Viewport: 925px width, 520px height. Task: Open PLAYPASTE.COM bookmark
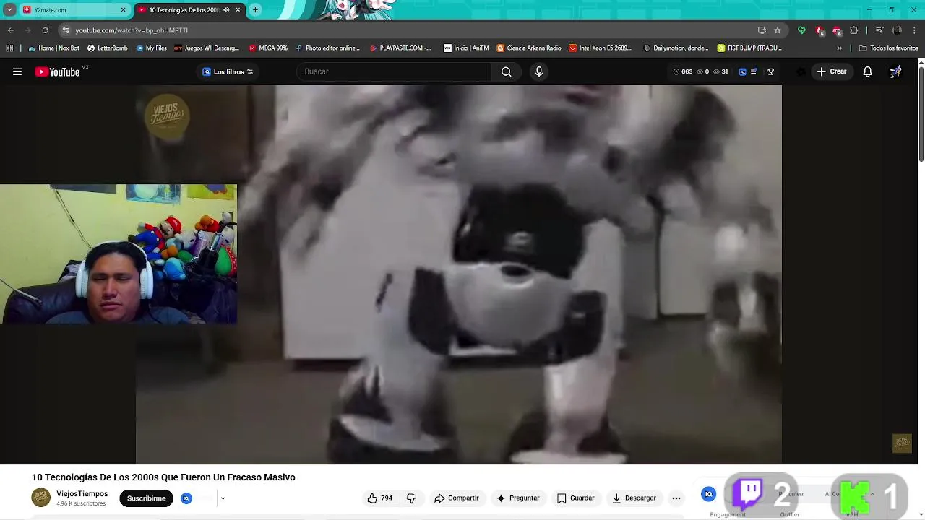click(x=400, y=48)
